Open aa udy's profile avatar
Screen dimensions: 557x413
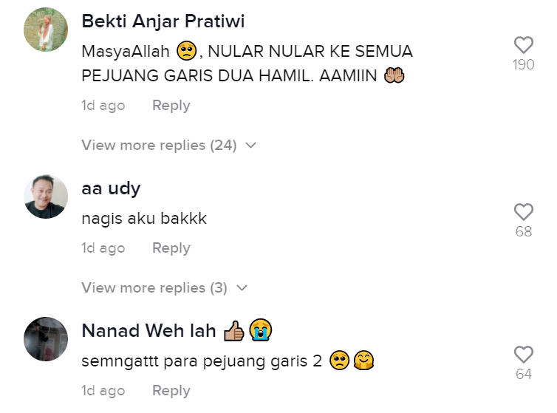tap(46, 197)
